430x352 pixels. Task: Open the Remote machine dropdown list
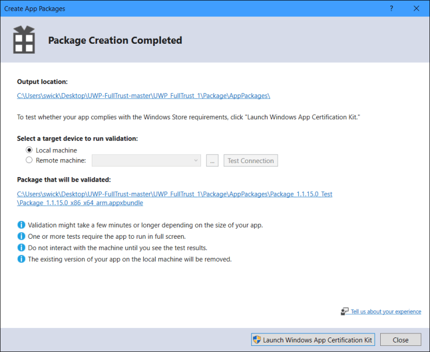point(146,160)
